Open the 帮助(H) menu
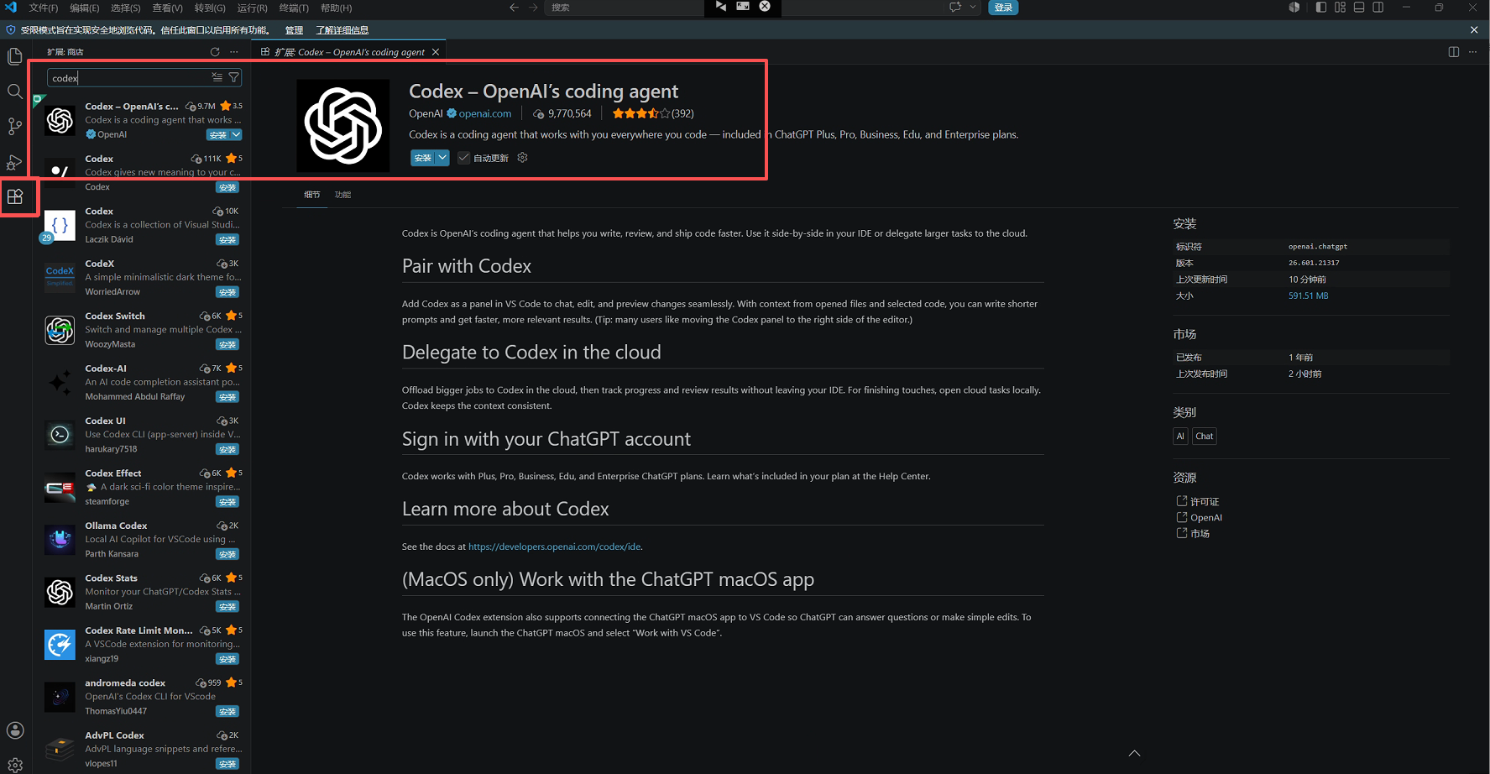This screenshot has height=774, width=1490. click(336, 8)
